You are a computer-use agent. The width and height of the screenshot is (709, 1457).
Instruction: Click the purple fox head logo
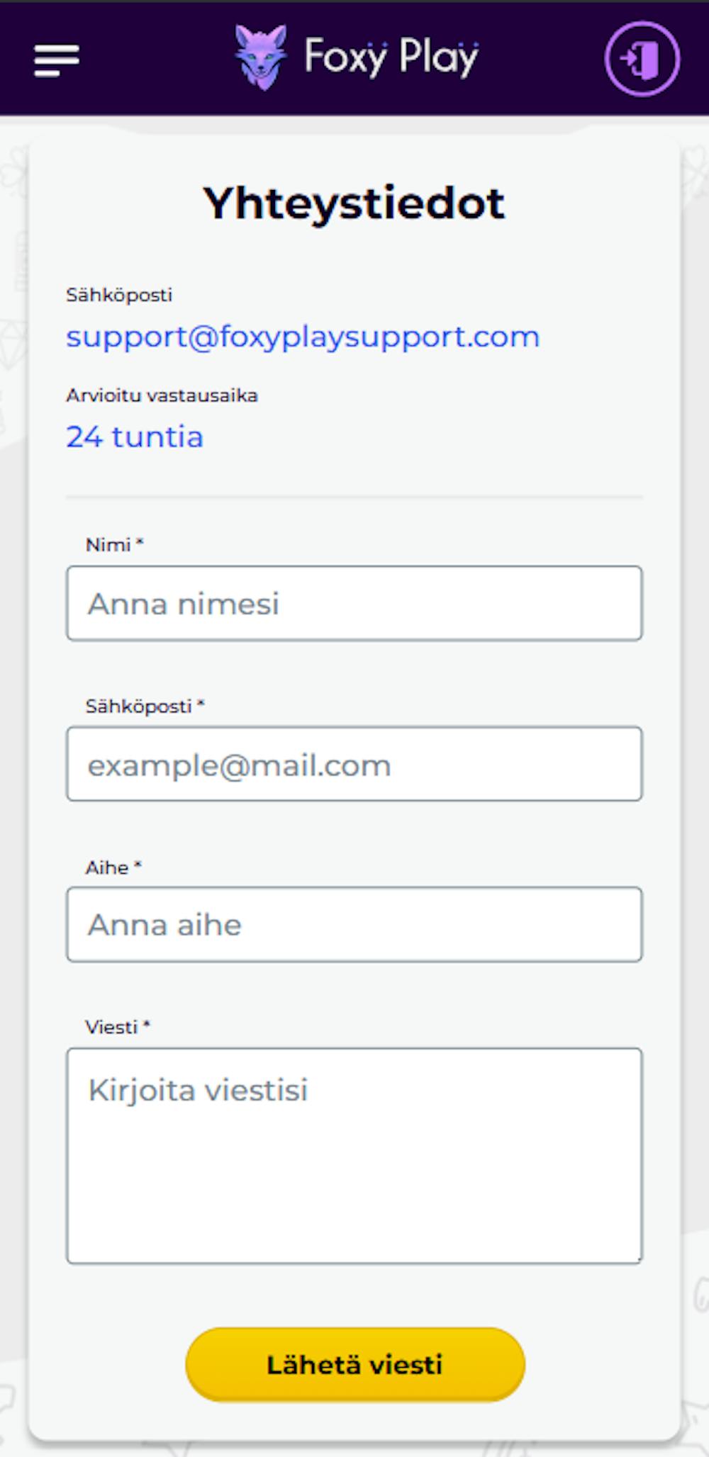[261, 57]
